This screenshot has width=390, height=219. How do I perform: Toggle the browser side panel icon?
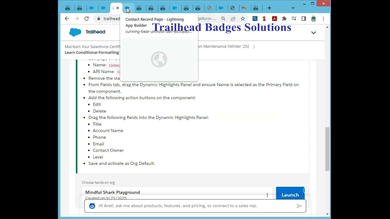click(x=304, y=19)
